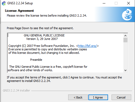The height and width of the screenshot is (102, 135).
Task: Click the license scrollbar thumb
Action: tap(125, 40)
